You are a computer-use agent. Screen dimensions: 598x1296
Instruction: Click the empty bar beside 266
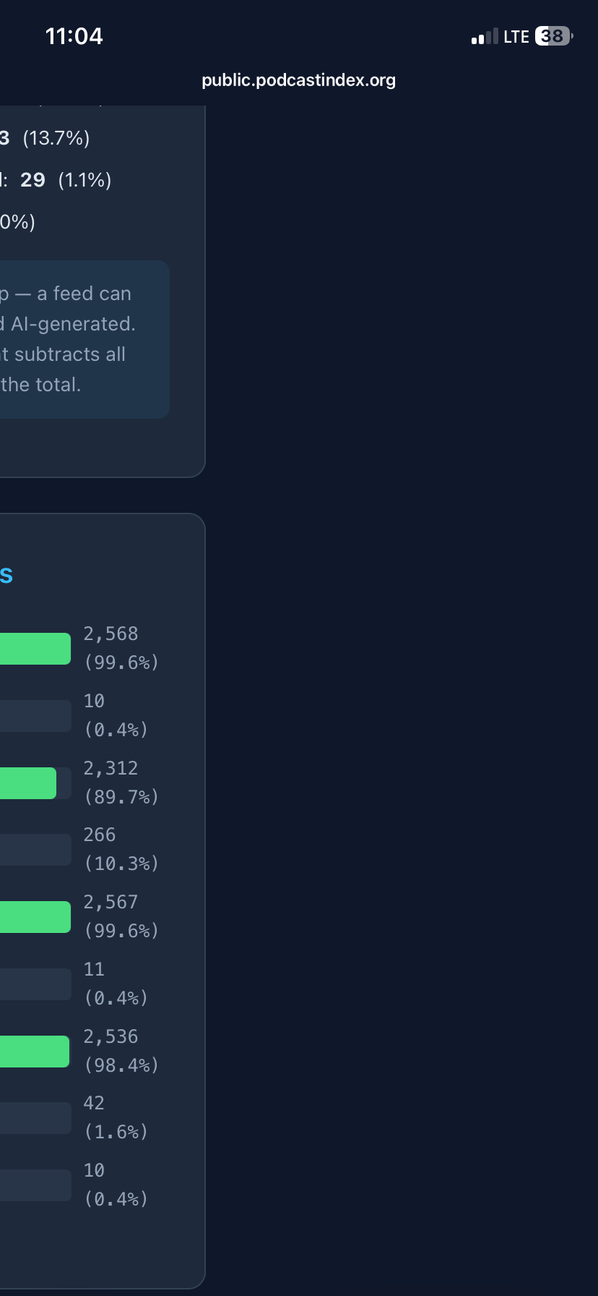tap(35, 850)
